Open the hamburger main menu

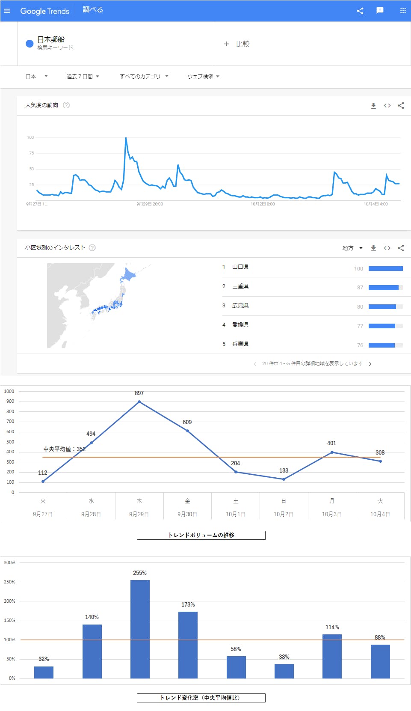pos(7,11)
